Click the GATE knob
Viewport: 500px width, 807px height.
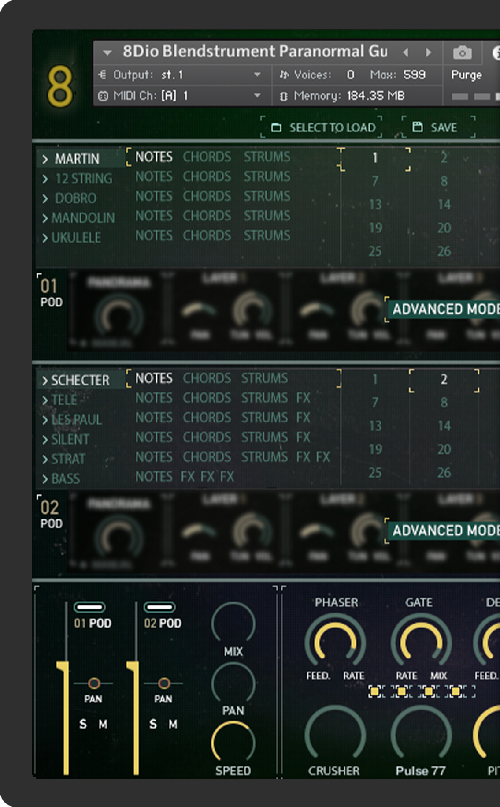click(x=421, y=640)
